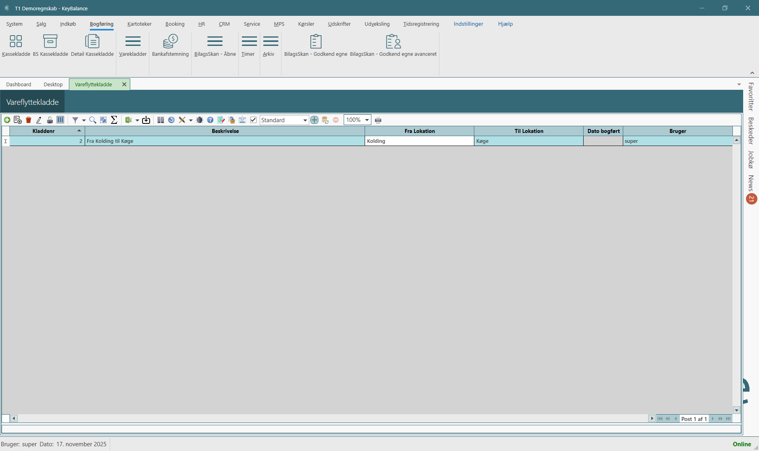Viewport: 759px width, 451px height.
Task: Open the Standard layout dropdown
Action: point(305,120)
